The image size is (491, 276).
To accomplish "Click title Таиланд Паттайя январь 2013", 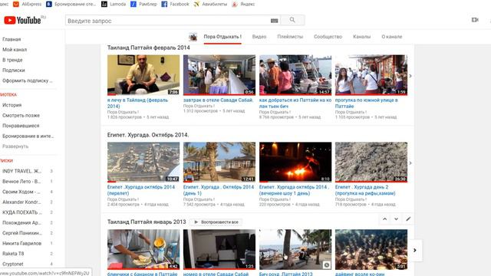I will 147,222.
